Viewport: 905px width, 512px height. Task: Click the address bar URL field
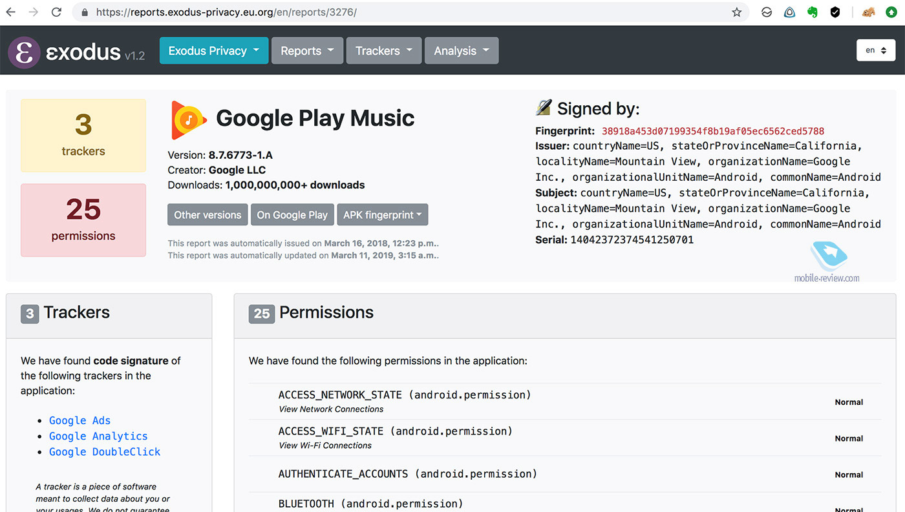(407, 12)
